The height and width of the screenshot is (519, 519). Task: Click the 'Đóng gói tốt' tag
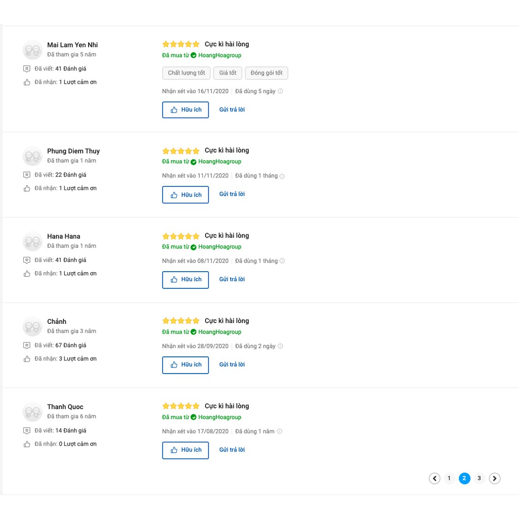267,73
